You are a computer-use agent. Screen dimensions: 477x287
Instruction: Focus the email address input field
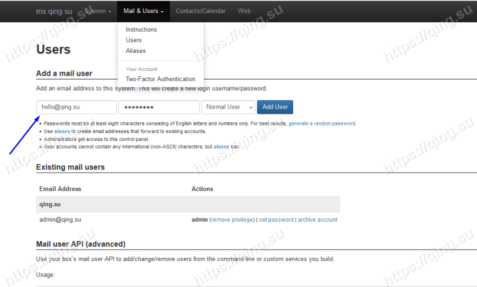(x=76, y=107)
